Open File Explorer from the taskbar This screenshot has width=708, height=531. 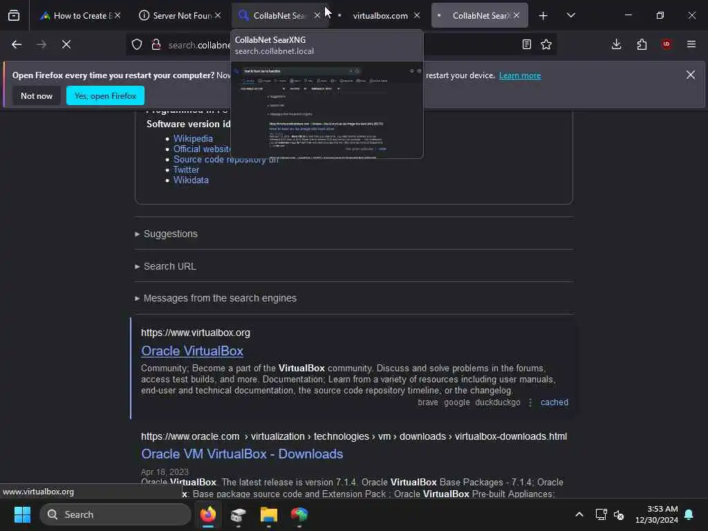(269, 514)
